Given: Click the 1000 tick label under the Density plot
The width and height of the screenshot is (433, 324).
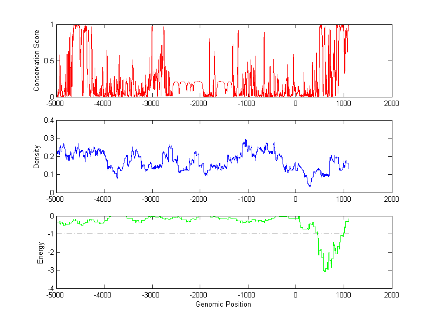Looking at the screenshot, I should [344, 199].
